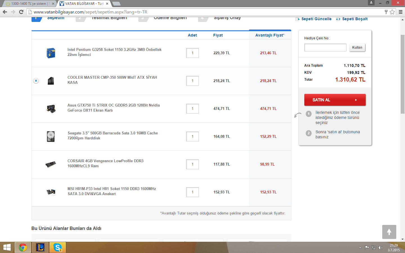The image size is (405, 253).
Task: Click the MSI motherboard product image
Action: [x=51, y=192]
